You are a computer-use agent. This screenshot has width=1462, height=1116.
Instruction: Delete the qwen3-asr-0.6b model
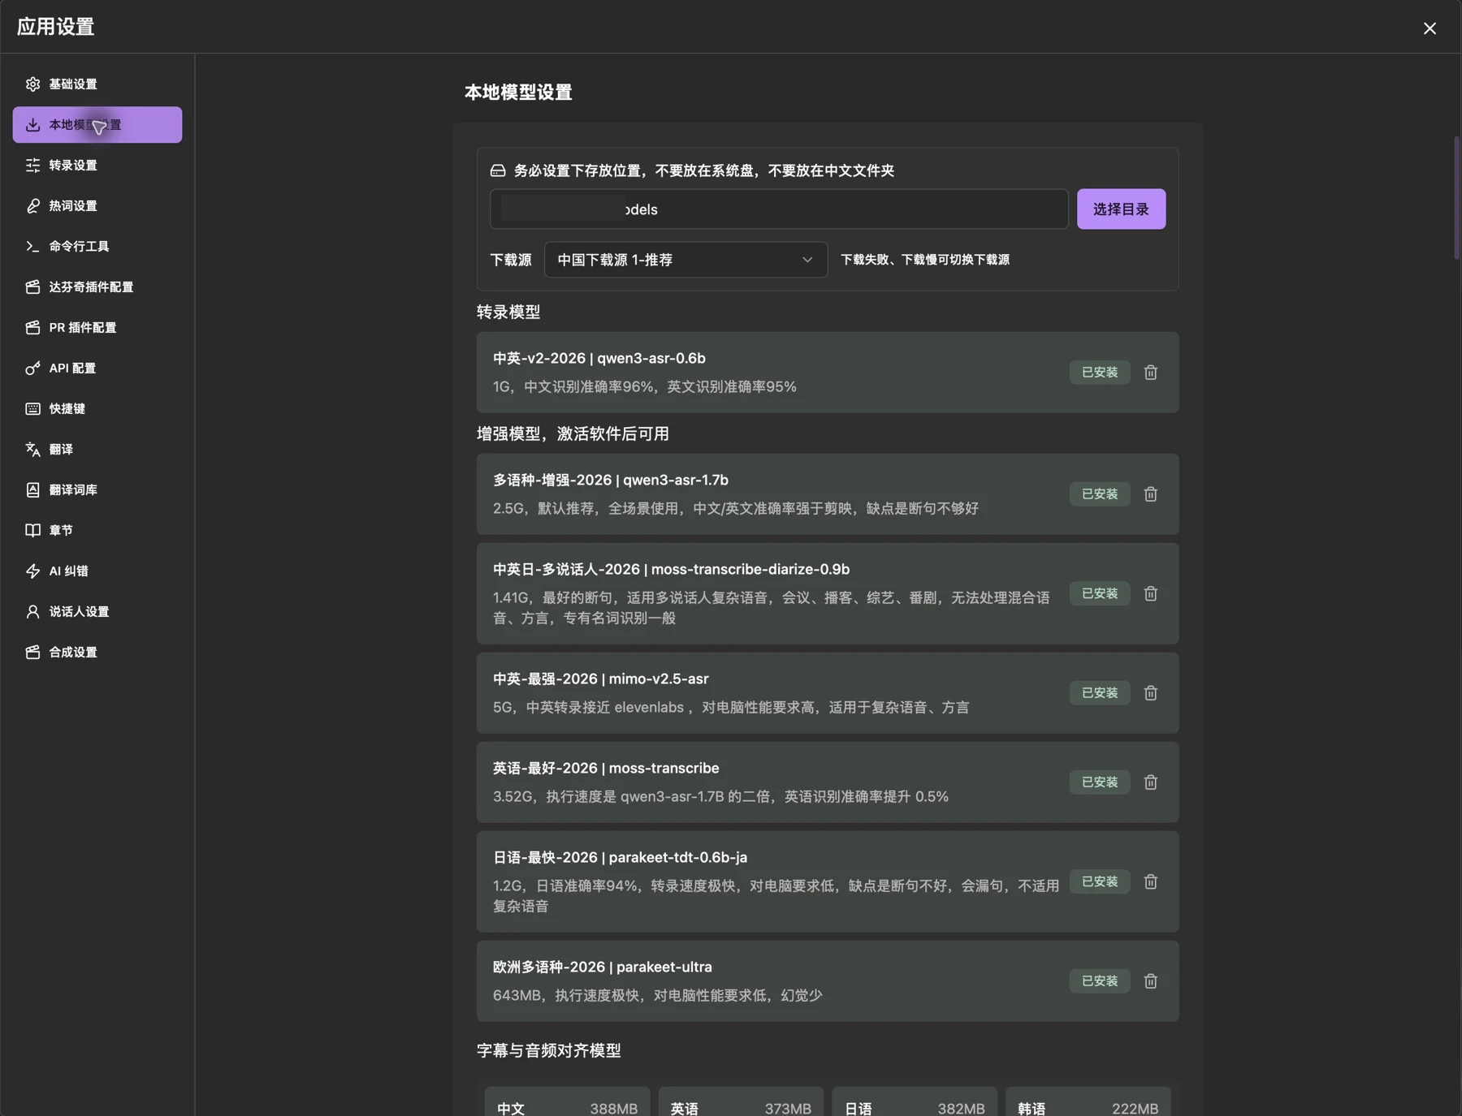tap(1150, 373)
